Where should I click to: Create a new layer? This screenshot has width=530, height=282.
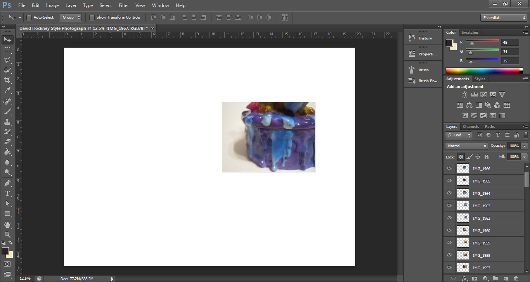pos(506,278)
